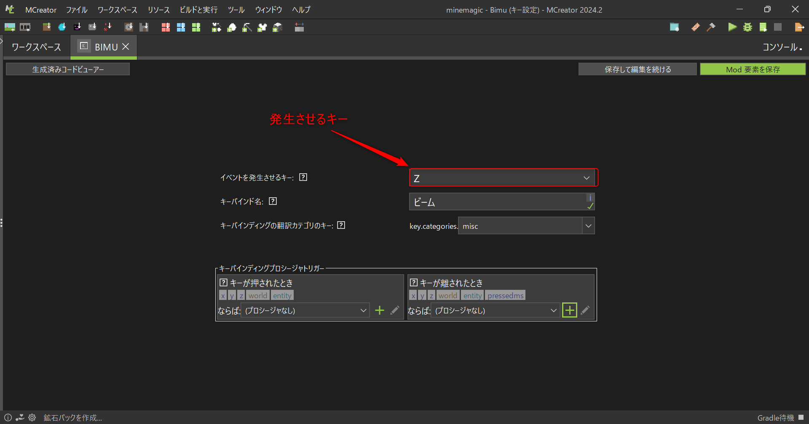Open the リソース menu
The width and height of the screenshot is (809, 424).
coord(159,10)
